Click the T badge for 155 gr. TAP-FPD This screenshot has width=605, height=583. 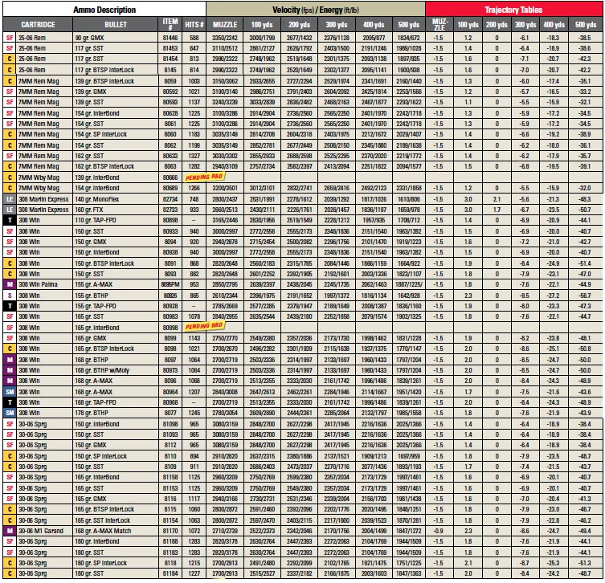coord(10,306)
